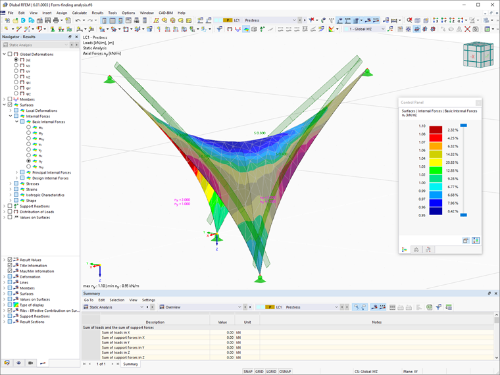Select the Summary tab at the bottom
This screenshot has width=500, height=375.
(x=130, y=364)
